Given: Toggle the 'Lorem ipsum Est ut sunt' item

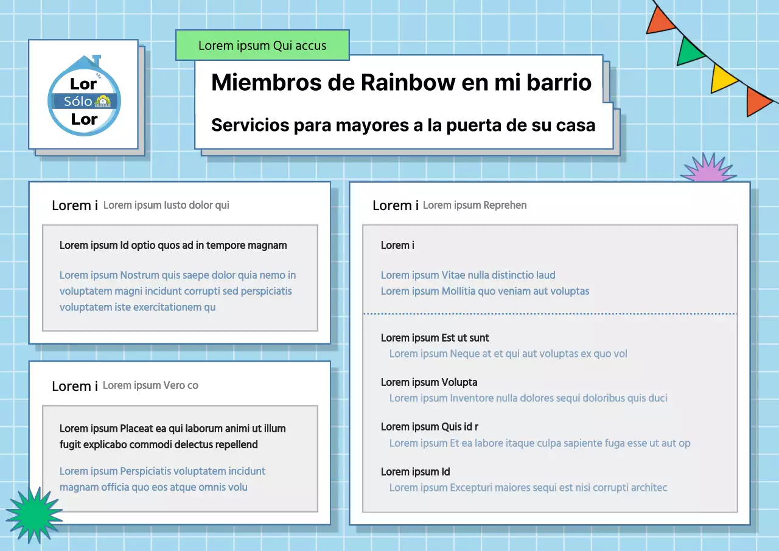Looking at the screenshot, I should [x=435, y=338].
